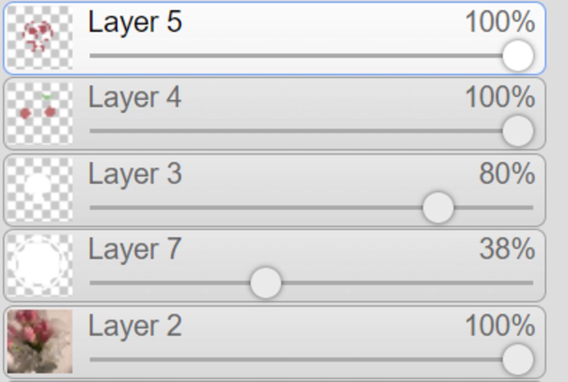Select Layer 3 by its name
568x382 pixels.
pos(135,174)
